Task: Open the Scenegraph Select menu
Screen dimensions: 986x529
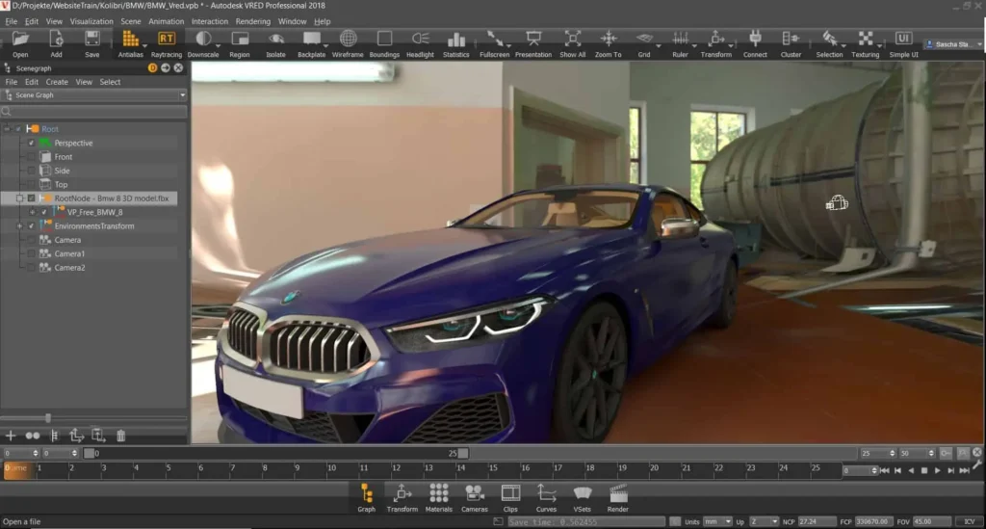Action: pyautogui.click(x=110, y=82)
